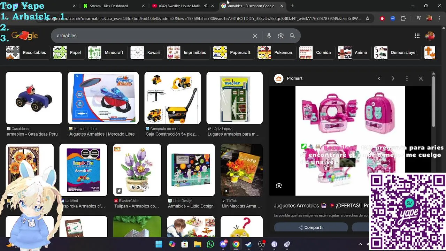Open the Google account avatar on the page
This screenshot has height=251, width=446.
[x=430, y=36]
